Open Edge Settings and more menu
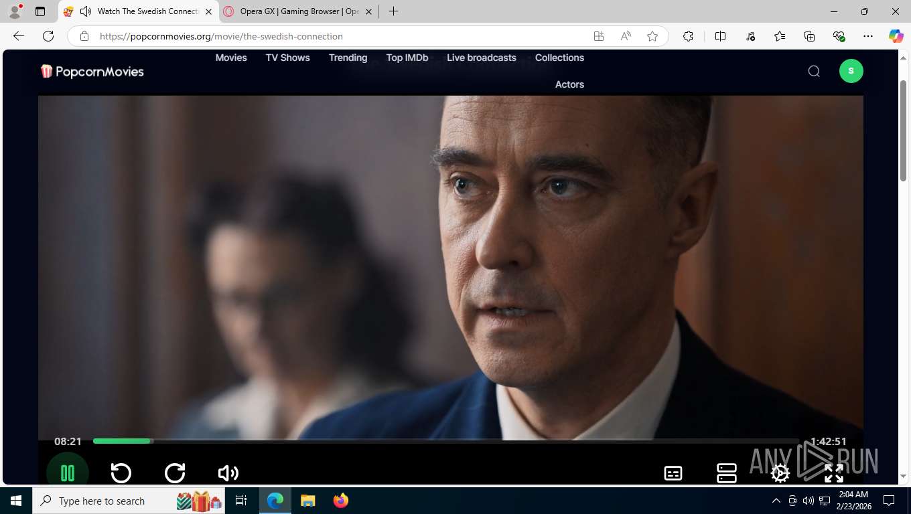 (x=868, y=36)
